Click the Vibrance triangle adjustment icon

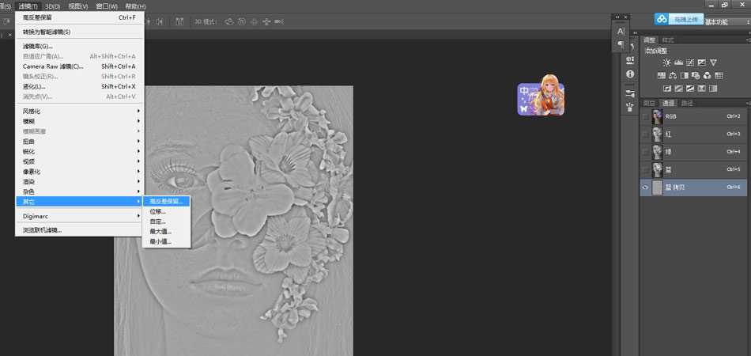coord(713,62)
